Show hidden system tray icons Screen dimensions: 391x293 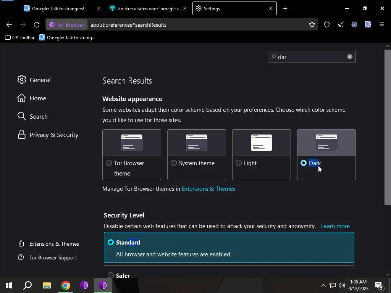323,285
